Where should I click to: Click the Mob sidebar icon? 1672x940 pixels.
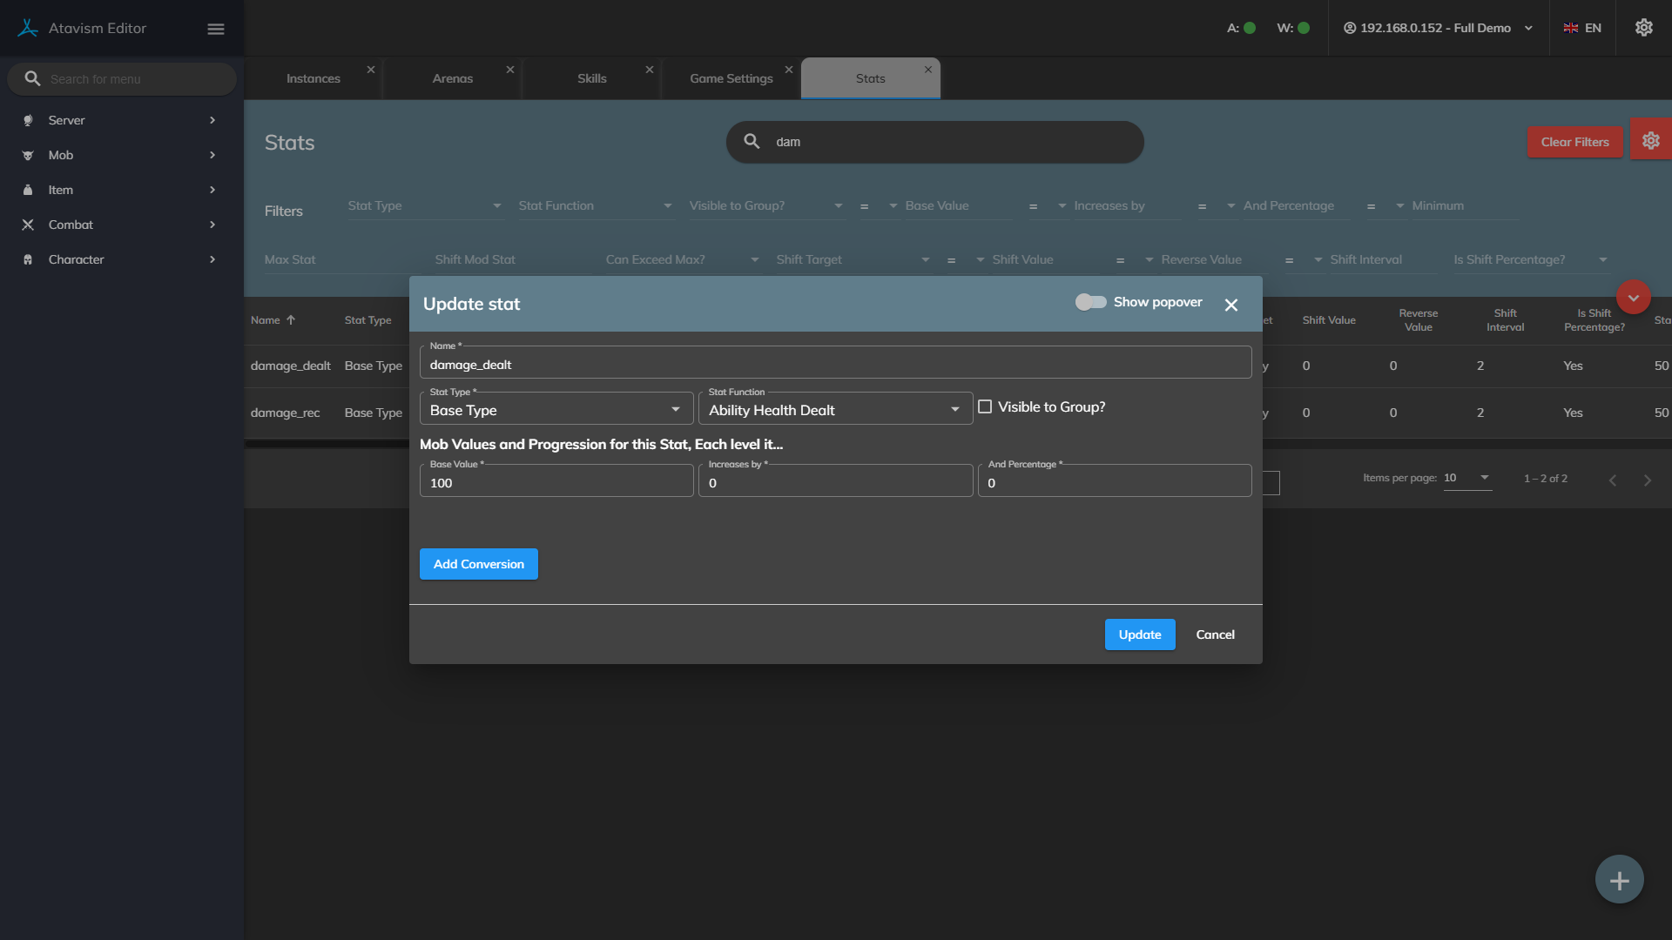click(x=28, y=155)
